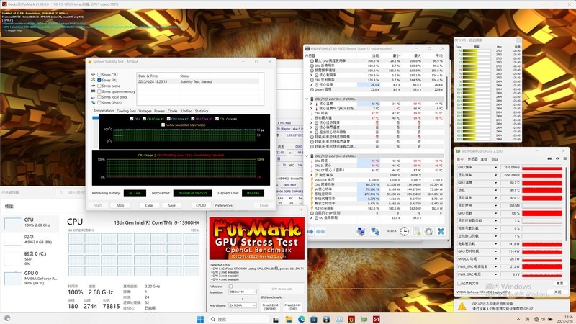This screenshot has height=324, width=576.
Task: Switch to Cooling Fans tab in AIDA64
Action: 127,111
